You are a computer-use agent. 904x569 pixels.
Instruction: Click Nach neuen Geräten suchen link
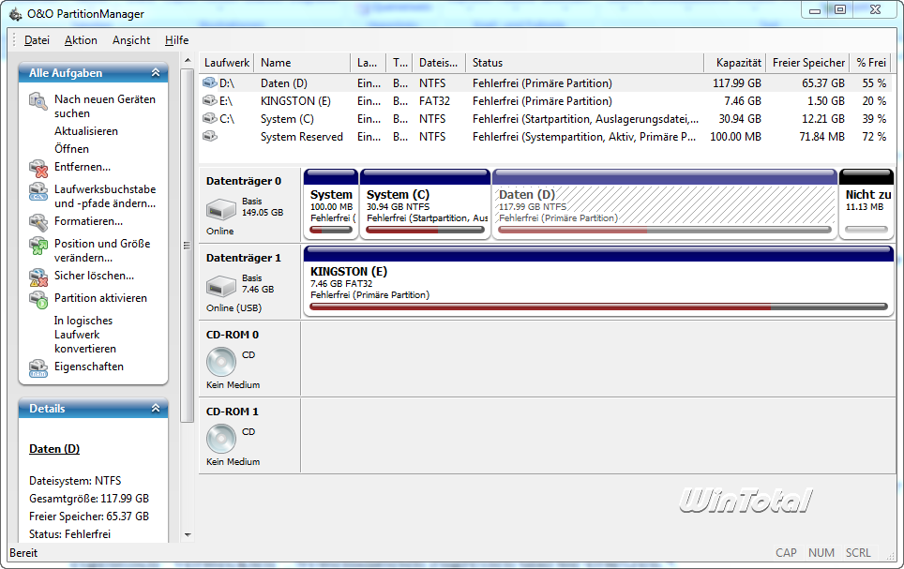click(x=105, y=106)
